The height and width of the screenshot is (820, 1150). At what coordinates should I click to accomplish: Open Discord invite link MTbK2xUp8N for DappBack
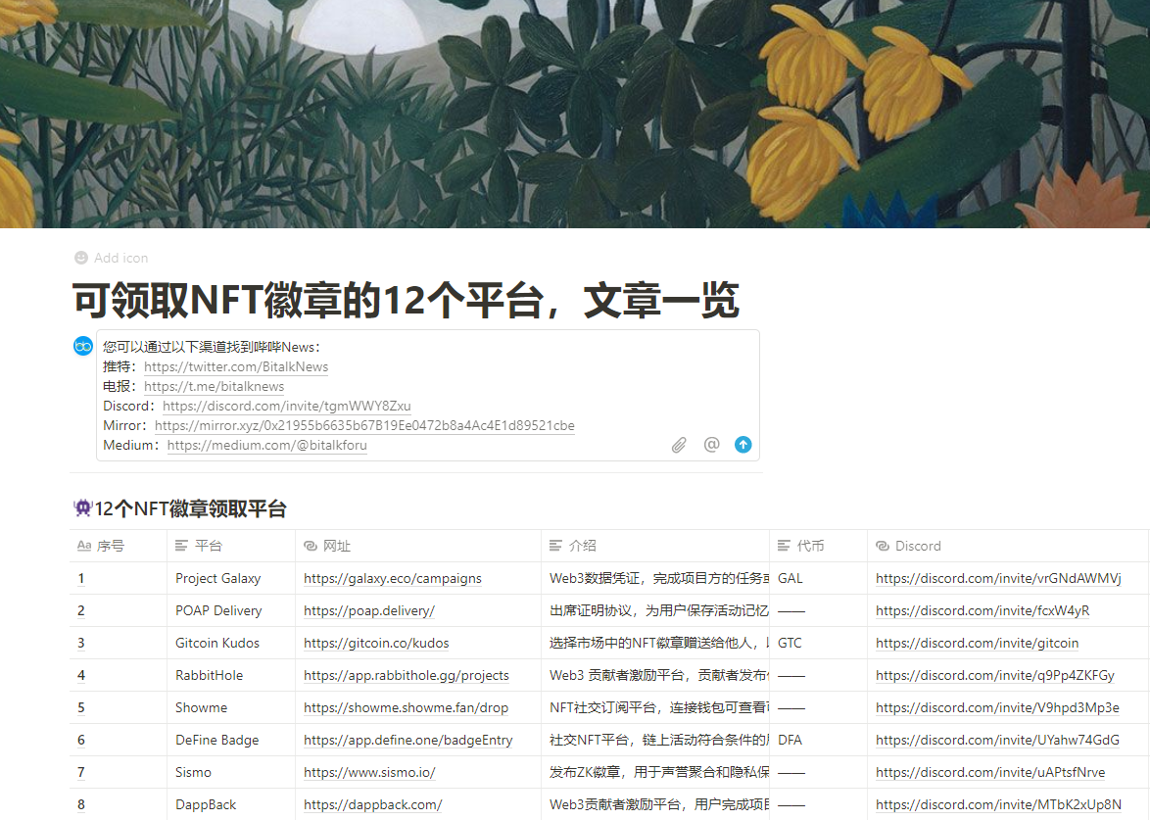(998, 804)
